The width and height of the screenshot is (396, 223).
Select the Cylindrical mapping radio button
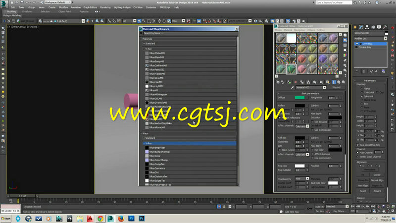click(362, 93)
